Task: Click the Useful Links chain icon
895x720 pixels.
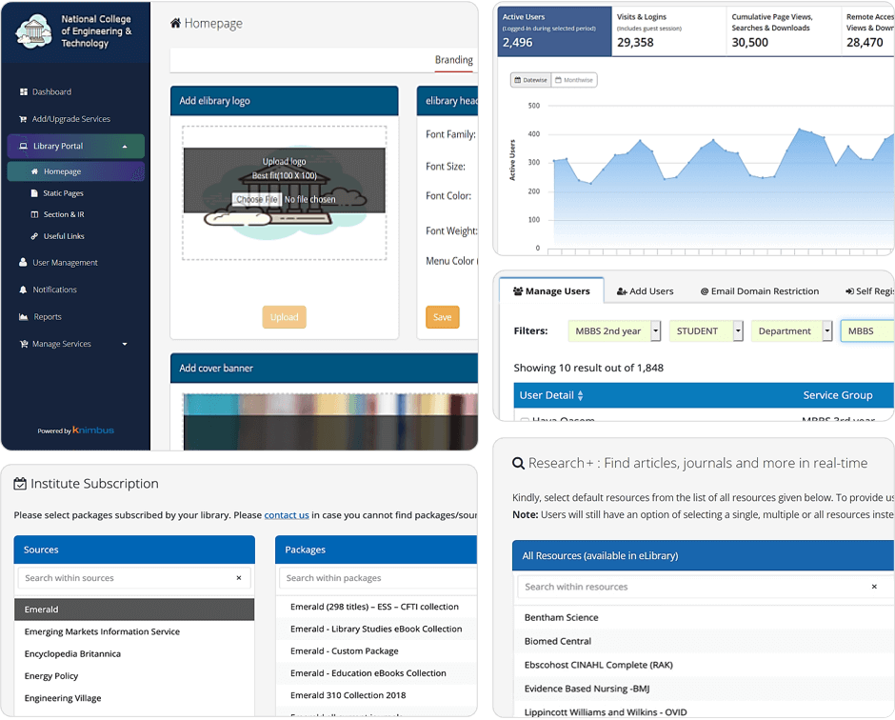Action: pyautogui.click(x=34, y=236)
